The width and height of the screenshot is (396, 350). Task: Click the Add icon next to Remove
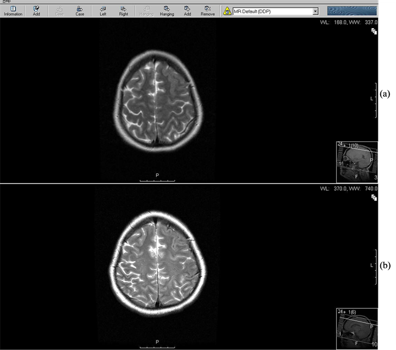tap(187, 10)
